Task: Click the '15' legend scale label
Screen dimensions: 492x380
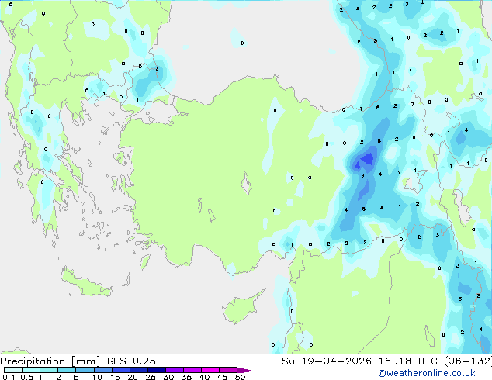Action: click(x=115, y=377)
